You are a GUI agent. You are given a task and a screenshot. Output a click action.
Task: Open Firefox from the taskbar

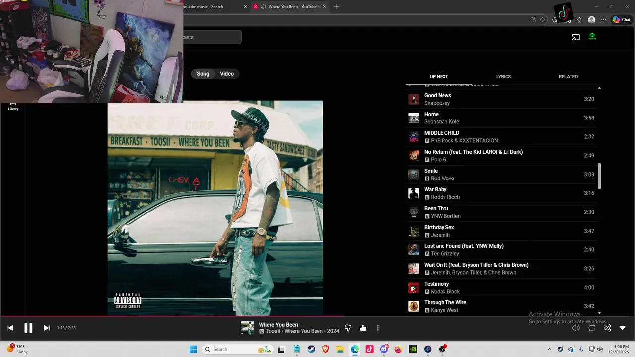398,349
